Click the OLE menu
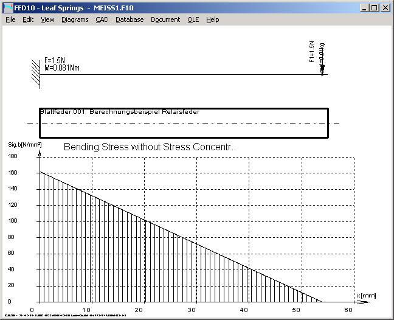The image size is (394, 320). pyautogui.click(x=193, y=19)
